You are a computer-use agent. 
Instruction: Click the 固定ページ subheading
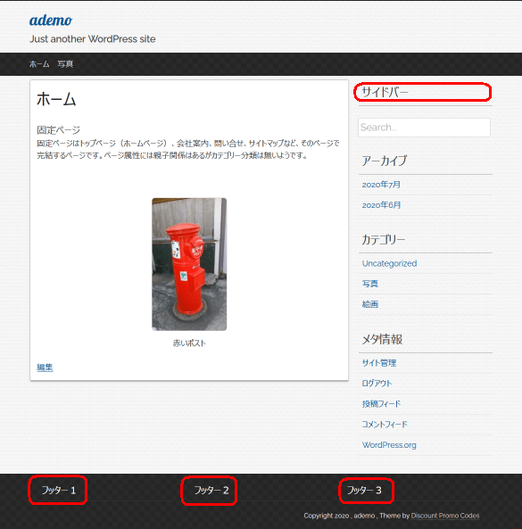coord(58,130)
